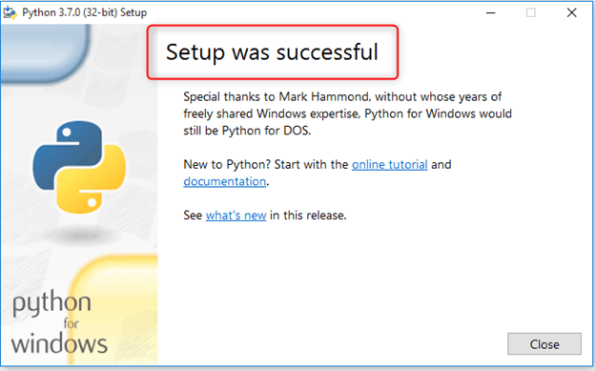Open the online tutorial link
595x371 pixels.
(389, 164)
